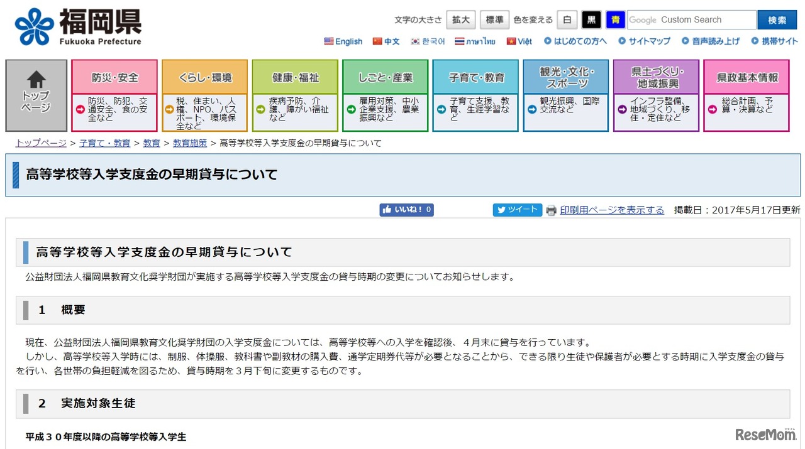
Task: Click the Fukuoka Prefecture logo
Action: (x=78, y=27)
